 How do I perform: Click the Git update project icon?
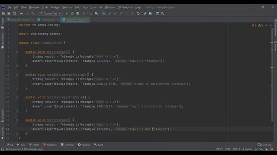(x=110, y=13)
